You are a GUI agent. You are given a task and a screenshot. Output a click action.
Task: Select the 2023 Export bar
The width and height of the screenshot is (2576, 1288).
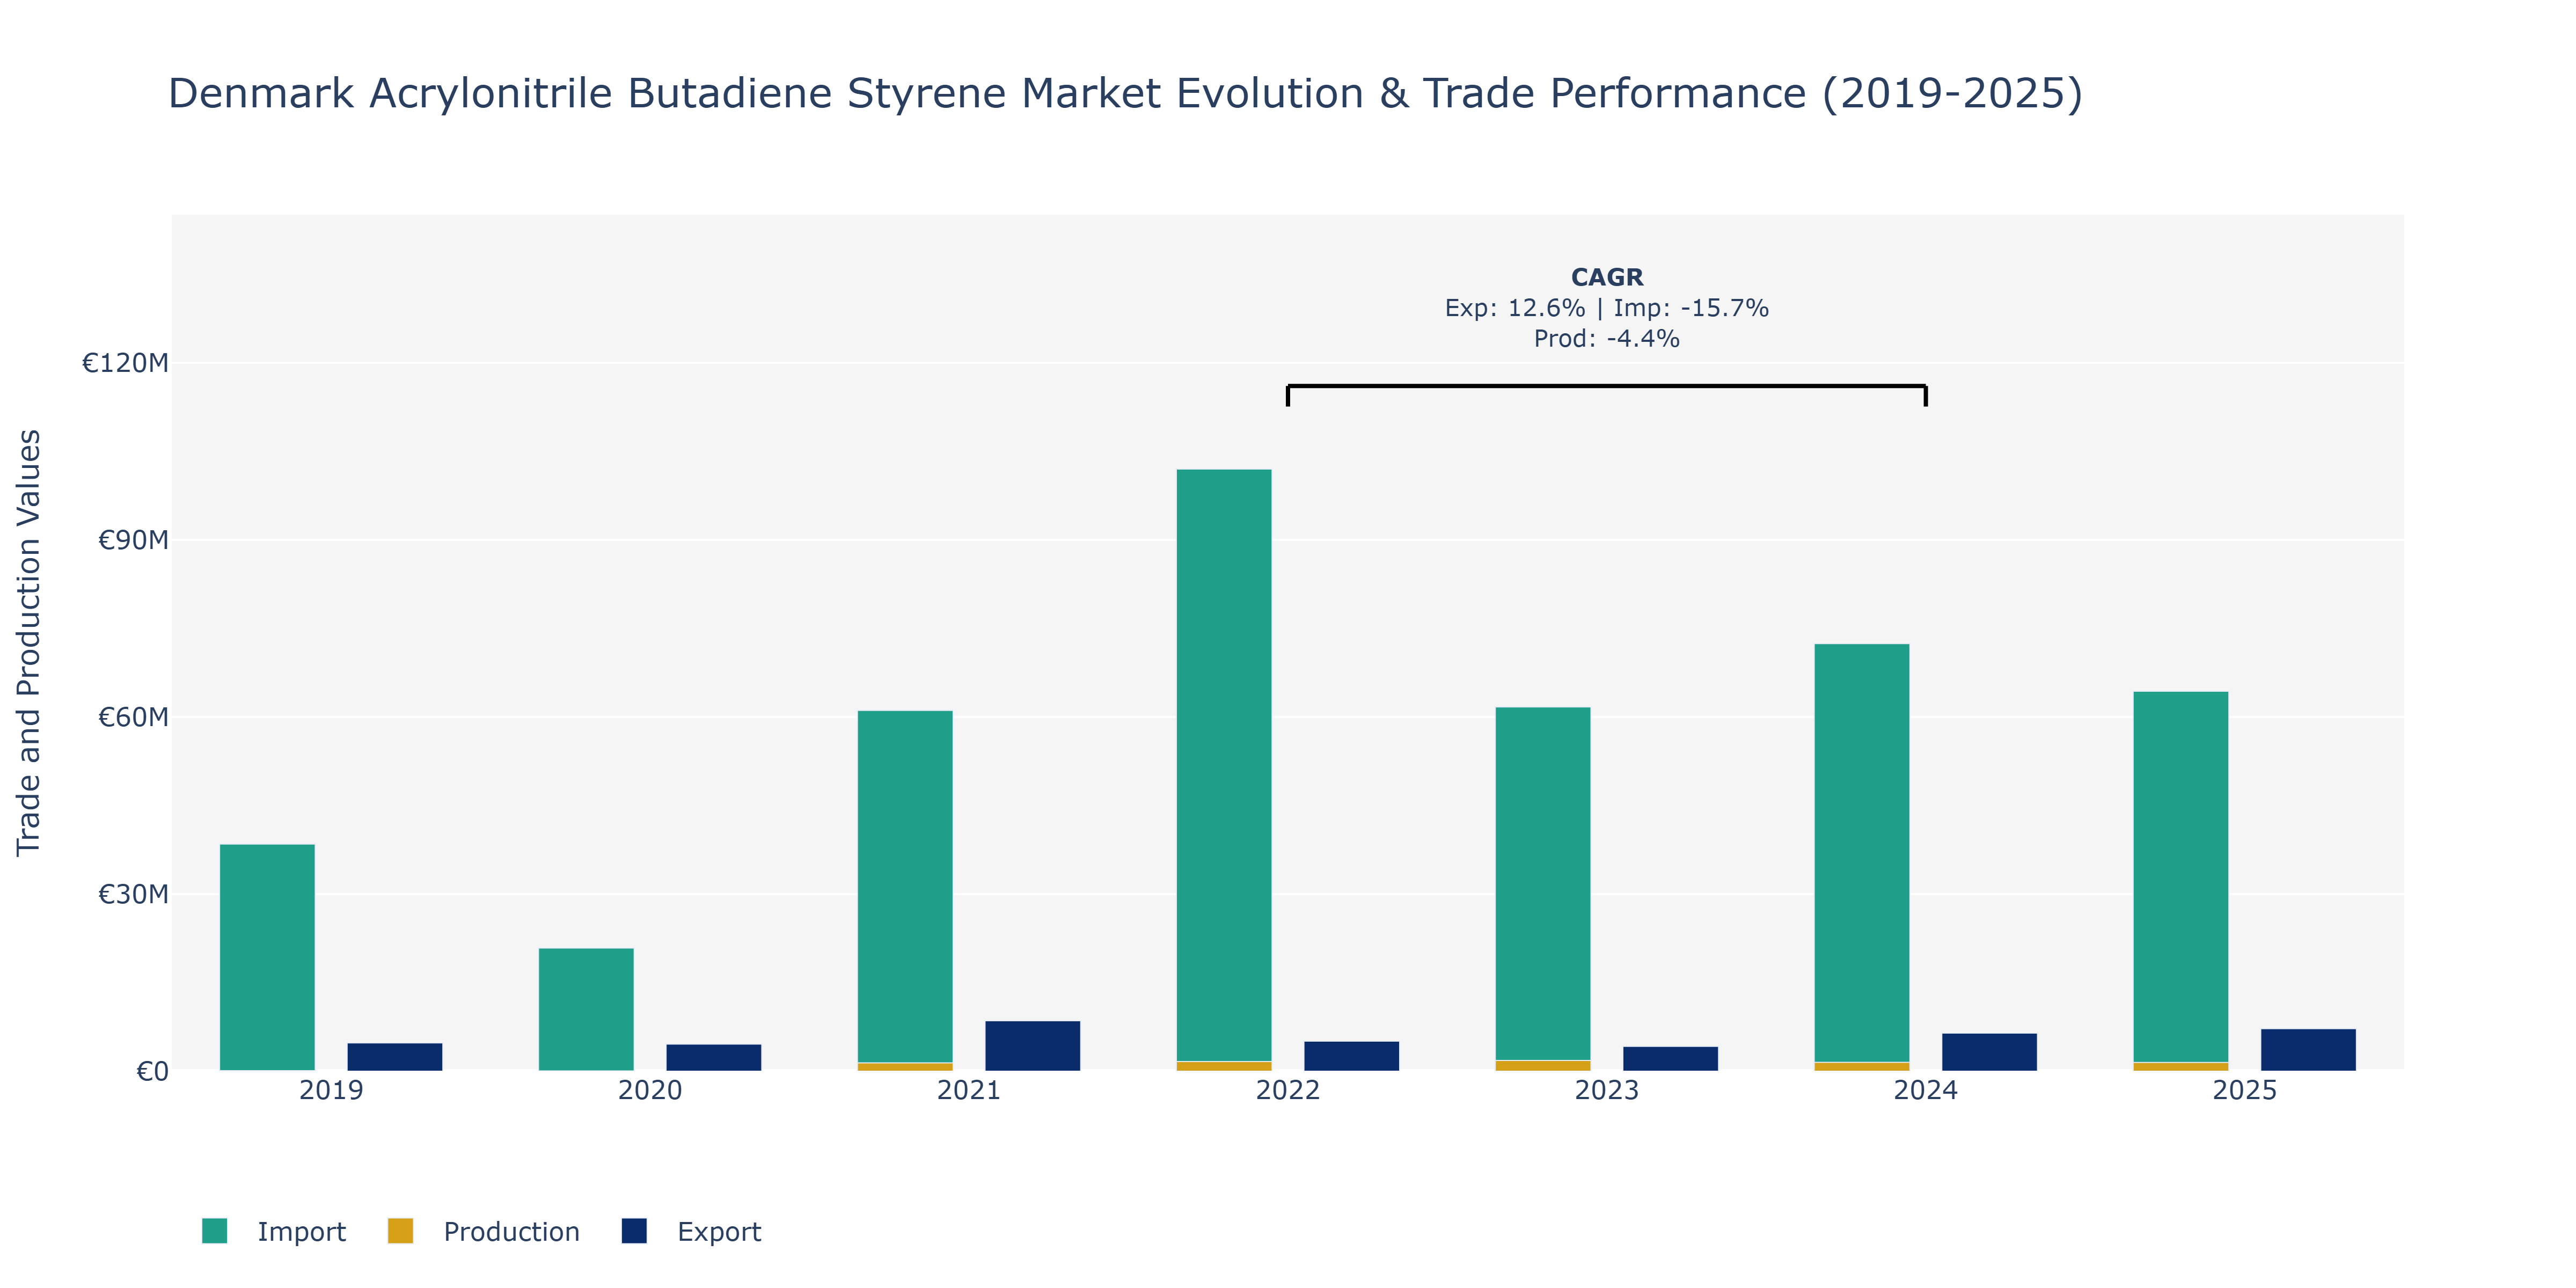[1671, 1059]
